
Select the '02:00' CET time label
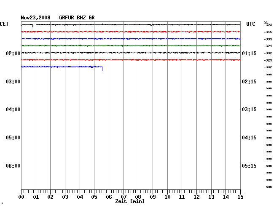(x=13, y=53)
